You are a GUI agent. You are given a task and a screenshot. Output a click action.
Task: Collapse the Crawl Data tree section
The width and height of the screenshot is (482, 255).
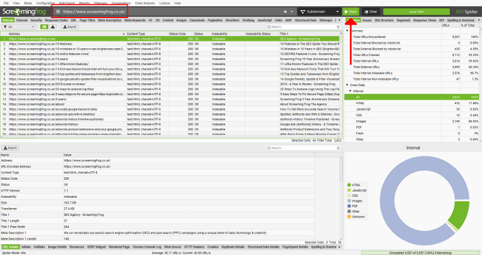[348, 85]
